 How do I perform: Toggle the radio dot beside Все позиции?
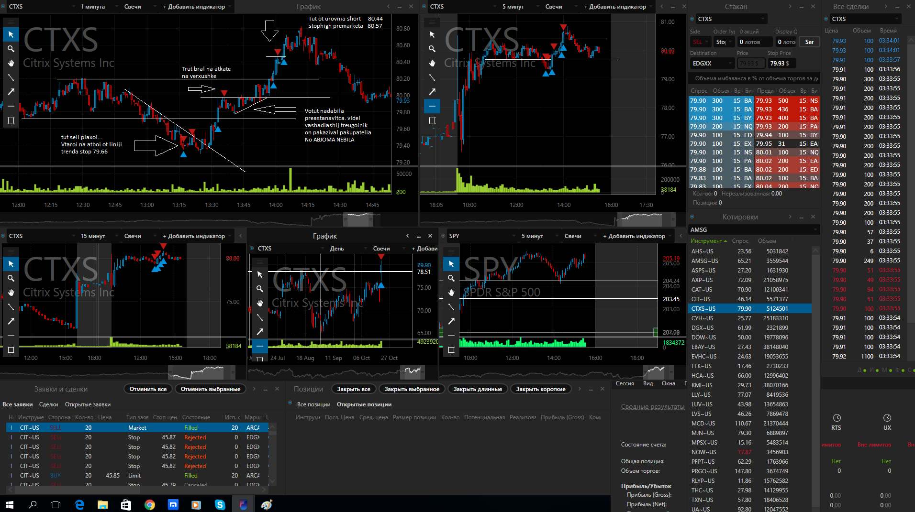pos(290,403)
